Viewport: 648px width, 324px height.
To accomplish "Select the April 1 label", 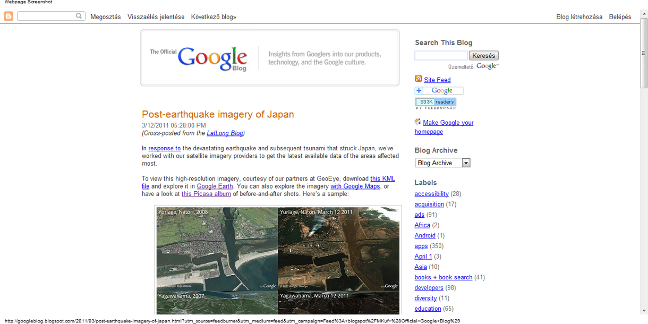I will pos(423,257).
